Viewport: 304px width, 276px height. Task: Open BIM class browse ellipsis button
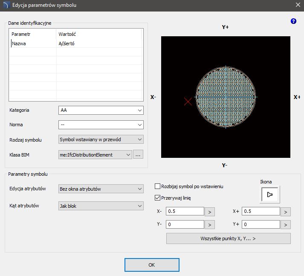[138, 155]
